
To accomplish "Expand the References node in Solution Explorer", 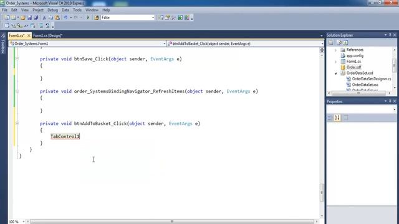I will click(x=335, y=50).
